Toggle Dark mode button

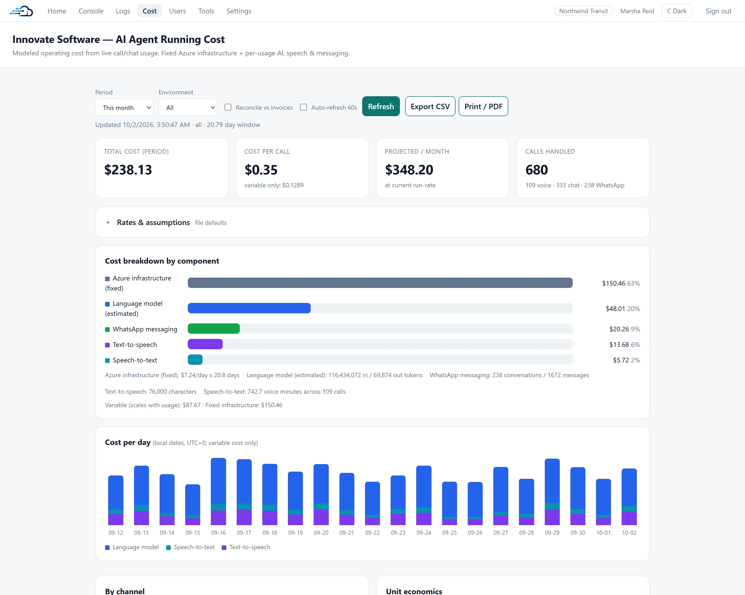(x=677, y=11)
